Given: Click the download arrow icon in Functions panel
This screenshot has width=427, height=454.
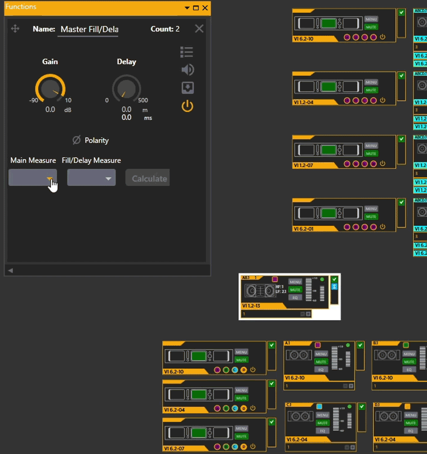Looking at the screenshot, I should point(187,88).
